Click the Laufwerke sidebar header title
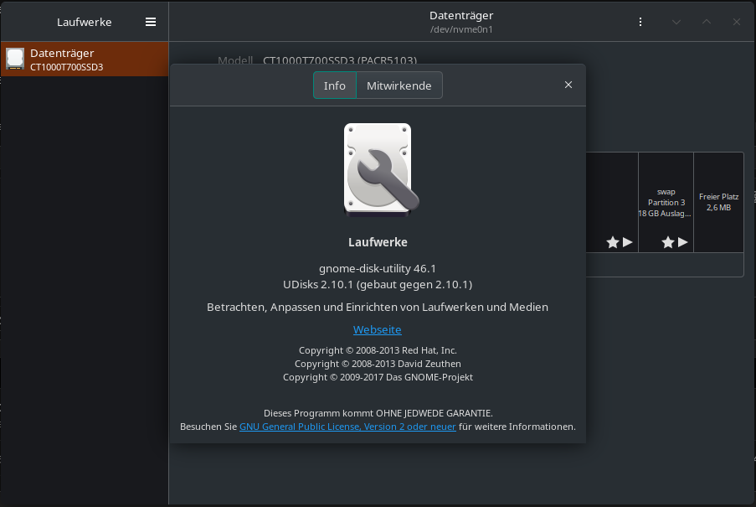This screenshot has width=756, height=507. tap(85, 22)
